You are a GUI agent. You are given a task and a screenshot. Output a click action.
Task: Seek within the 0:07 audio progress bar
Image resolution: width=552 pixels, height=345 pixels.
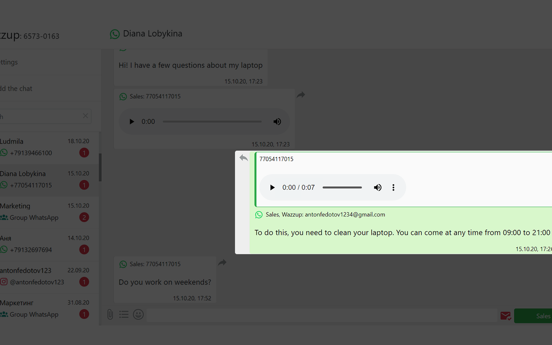tap(342, 188)
